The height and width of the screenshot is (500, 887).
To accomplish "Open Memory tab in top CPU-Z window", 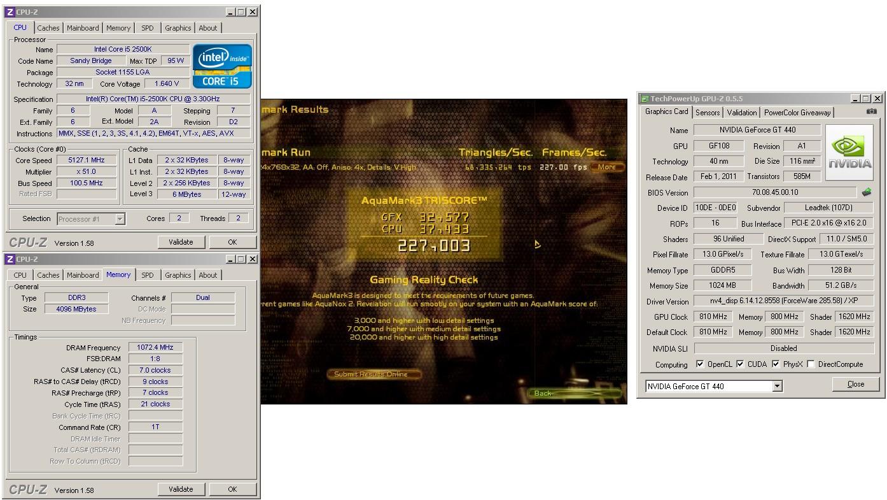I will click(118, 28).
